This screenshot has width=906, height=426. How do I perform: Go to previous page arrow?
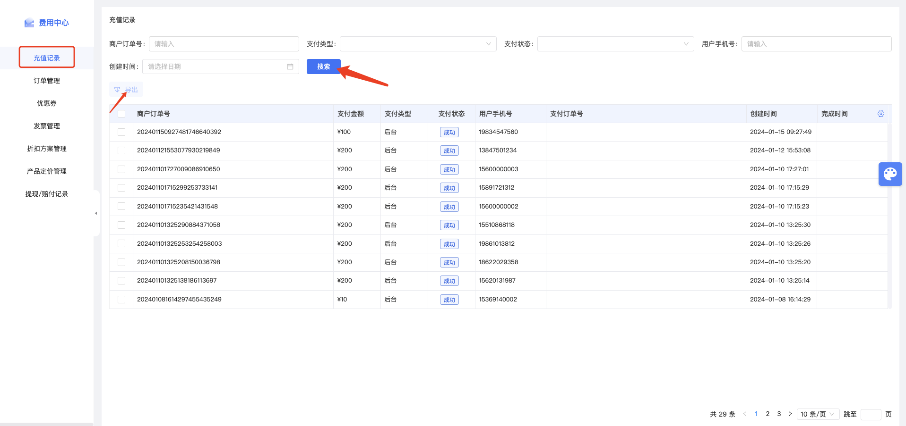pos(745,414)
